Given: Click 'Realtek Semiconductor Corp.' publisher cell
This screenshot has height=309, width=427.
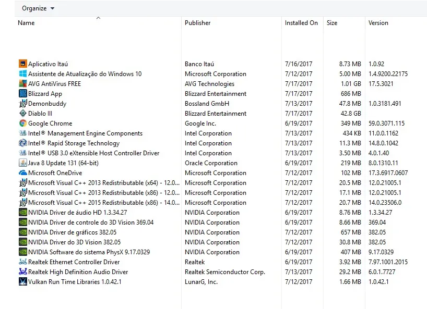Looking at the screenshot, I should (x=225, y=272).
